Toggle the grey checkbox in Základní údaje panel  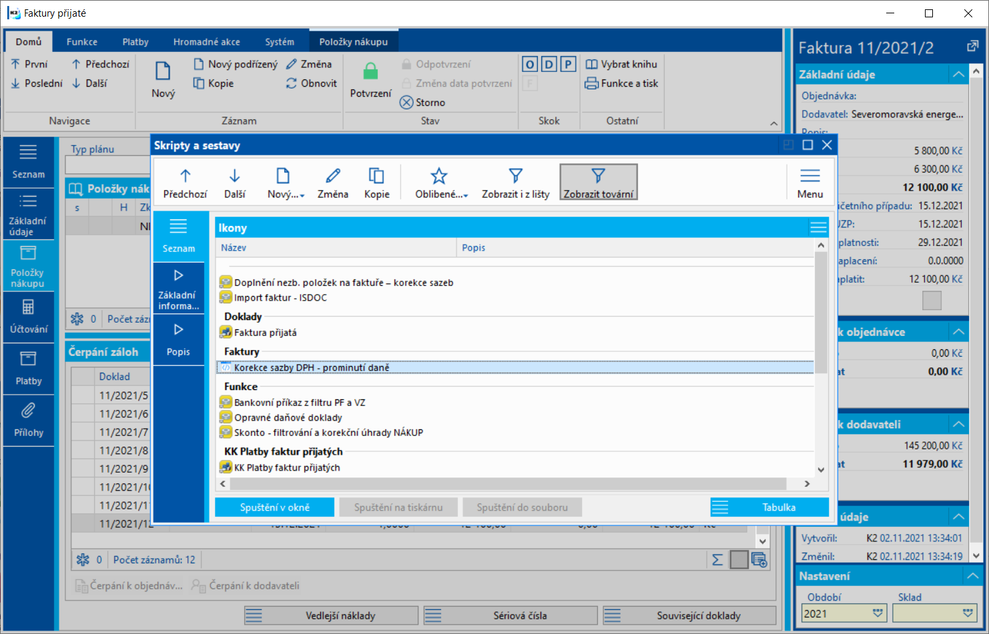932,301
